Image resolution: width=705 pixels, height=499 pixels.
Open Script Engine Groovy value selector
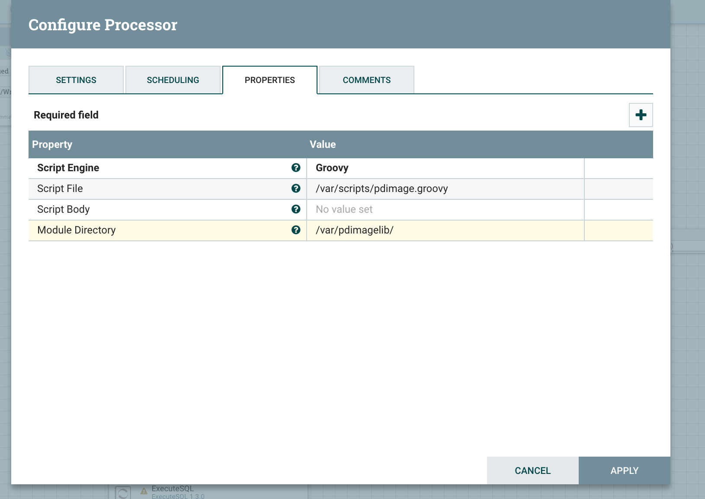445,168
